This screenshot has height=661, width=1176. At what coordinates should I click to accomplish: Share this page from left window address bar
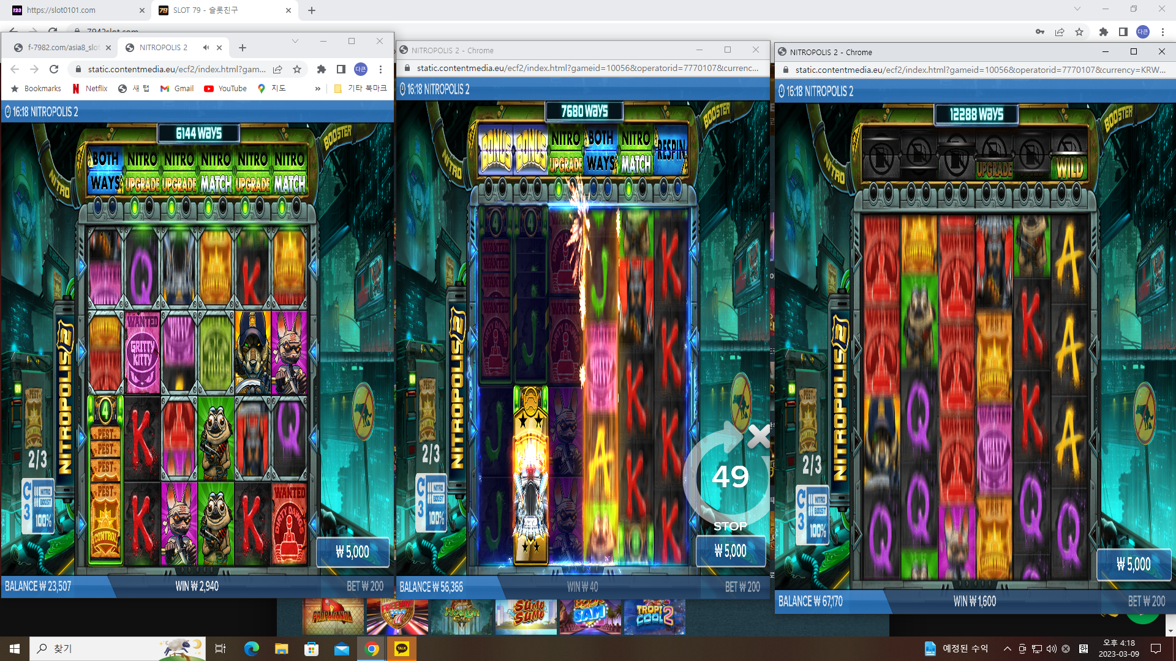tap(277, 69)
